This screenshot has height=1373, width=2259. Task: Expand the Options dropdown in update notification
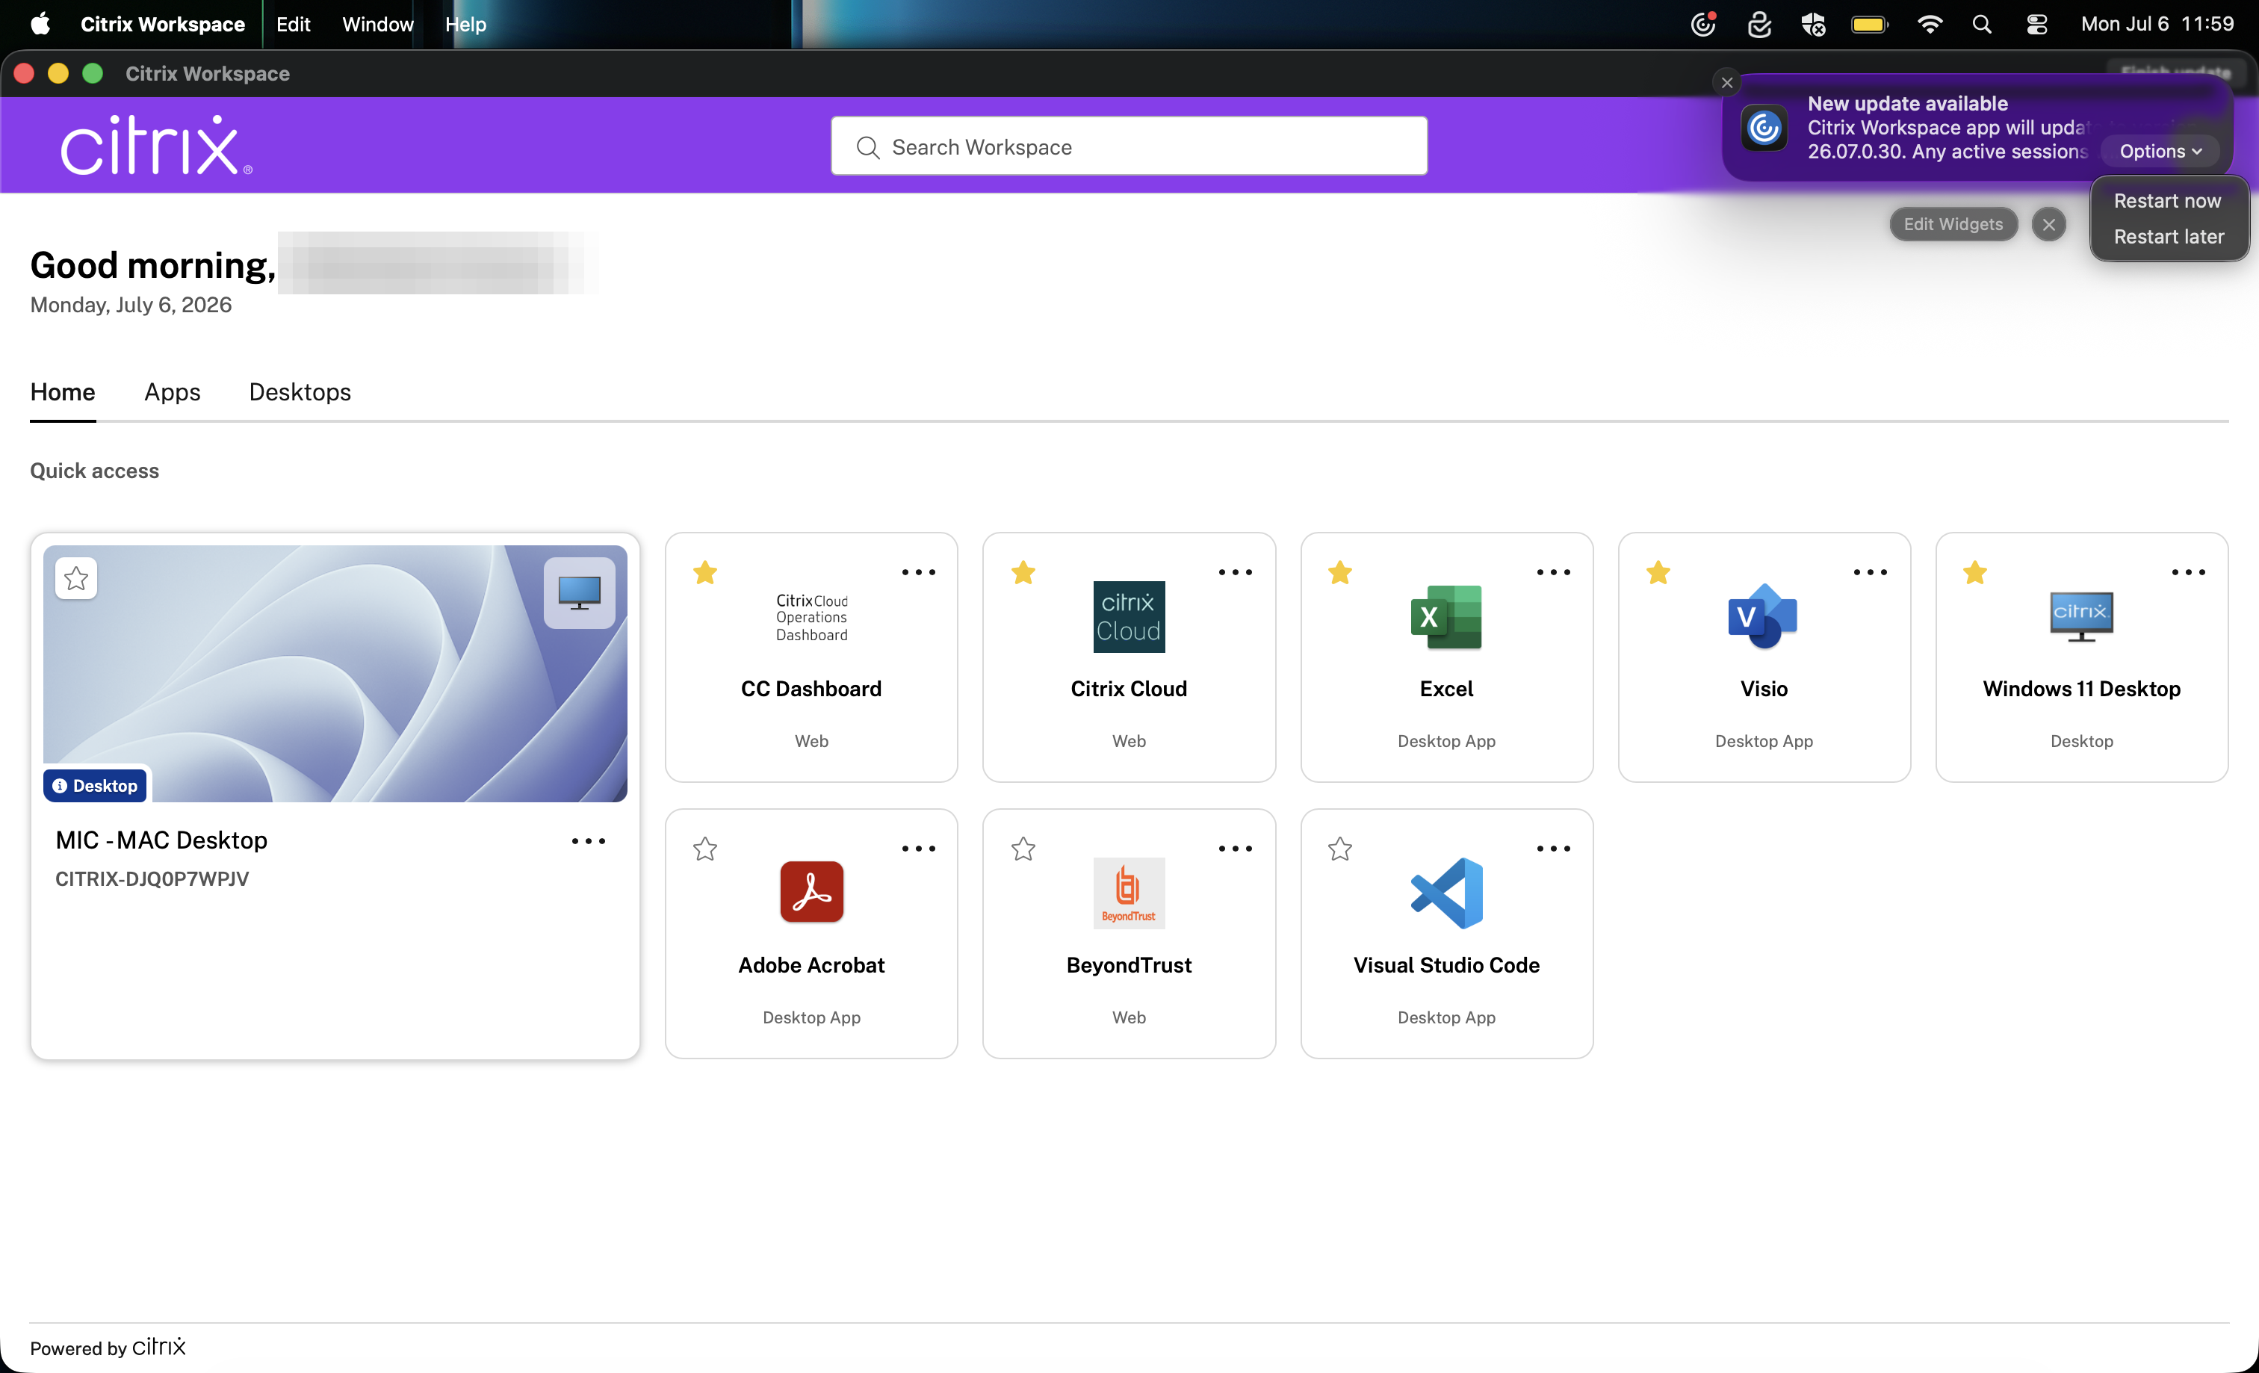(x=2160, y=151)
